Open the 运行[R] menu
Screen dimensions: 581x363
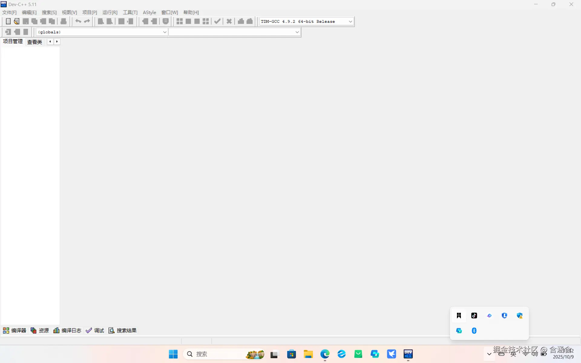coord(110,12)
